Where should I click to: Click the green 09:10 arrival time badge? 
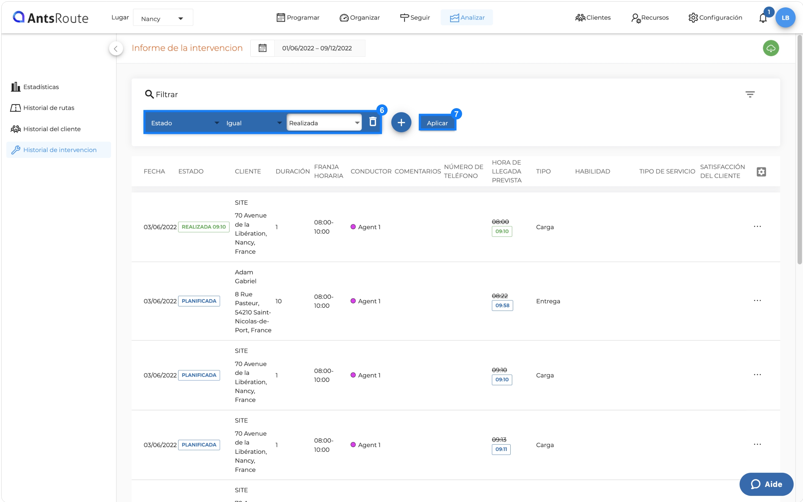point(502,231)
